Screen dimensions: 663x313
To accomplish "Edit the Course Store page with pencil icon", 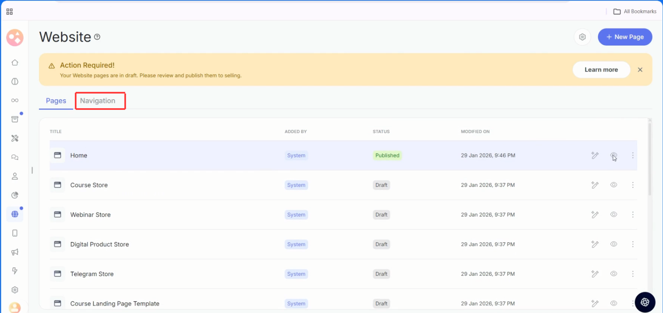I will (x=595, y=185).
